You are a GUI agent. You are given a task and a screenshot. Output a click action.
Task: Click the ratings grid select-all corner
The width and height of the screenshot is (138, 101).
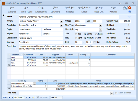[9, 81]
